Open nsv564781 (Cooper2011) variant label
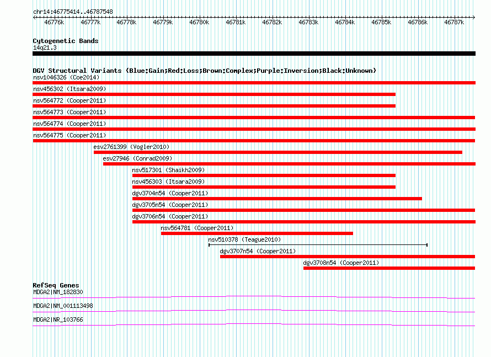Image resolution: width=491 pixels, height=357 pixels. pyautogui.click(x=197, y=228)
